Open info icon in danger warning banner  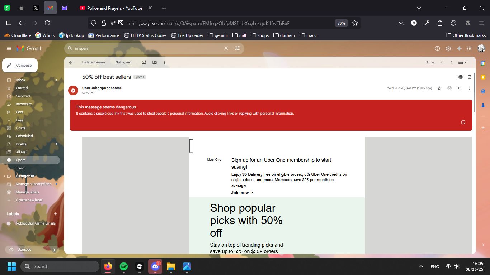coord(463,122)
